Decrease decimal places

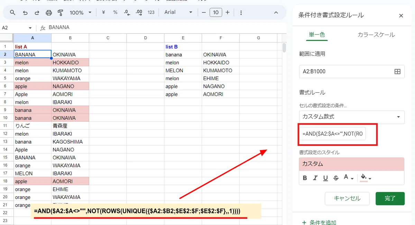pos(127,12)
